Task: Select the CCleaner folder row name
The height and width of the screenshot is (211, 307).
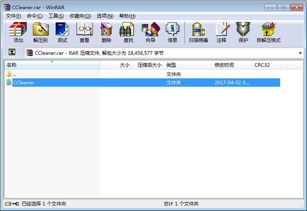Action: pos(24,83)
